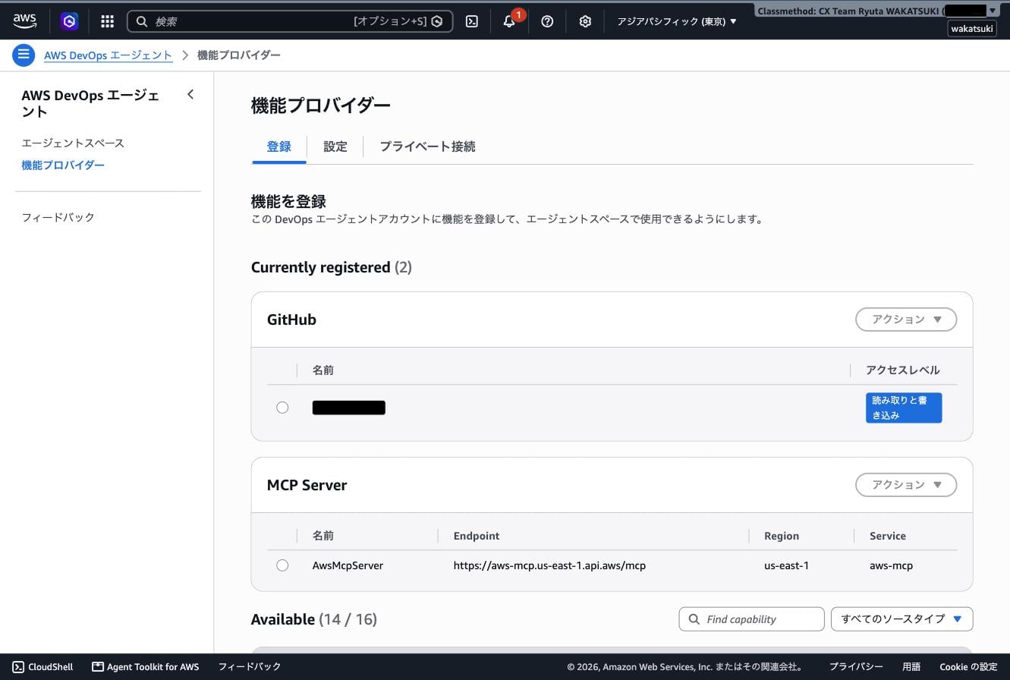Click the アクセスレベル column header
This screenshot has height=680, width=1010.
pos(903,370)
